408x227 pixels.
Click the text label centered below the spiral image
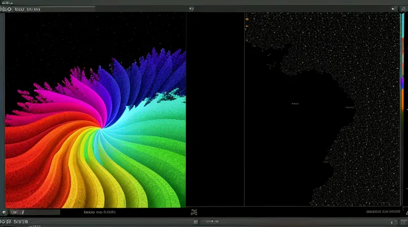click(x=99, y=212)
